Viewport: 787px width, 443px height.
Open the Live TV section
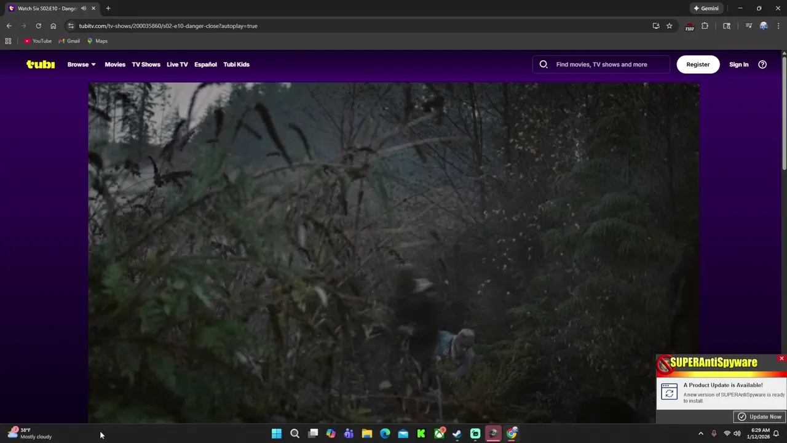pyautogui.click(x=177, y=64)
